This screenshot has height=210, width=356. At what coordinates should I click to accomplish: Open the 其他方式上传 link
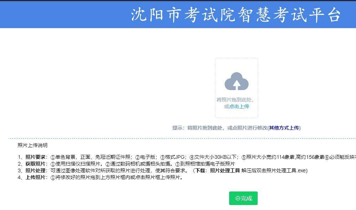(284, 128)
